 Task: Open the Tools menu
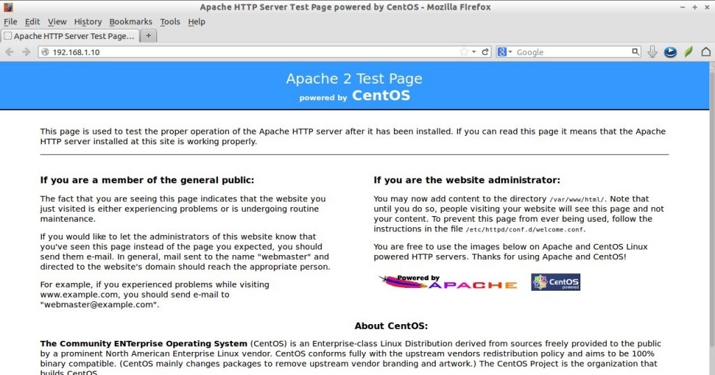click(x=170, y=22)
